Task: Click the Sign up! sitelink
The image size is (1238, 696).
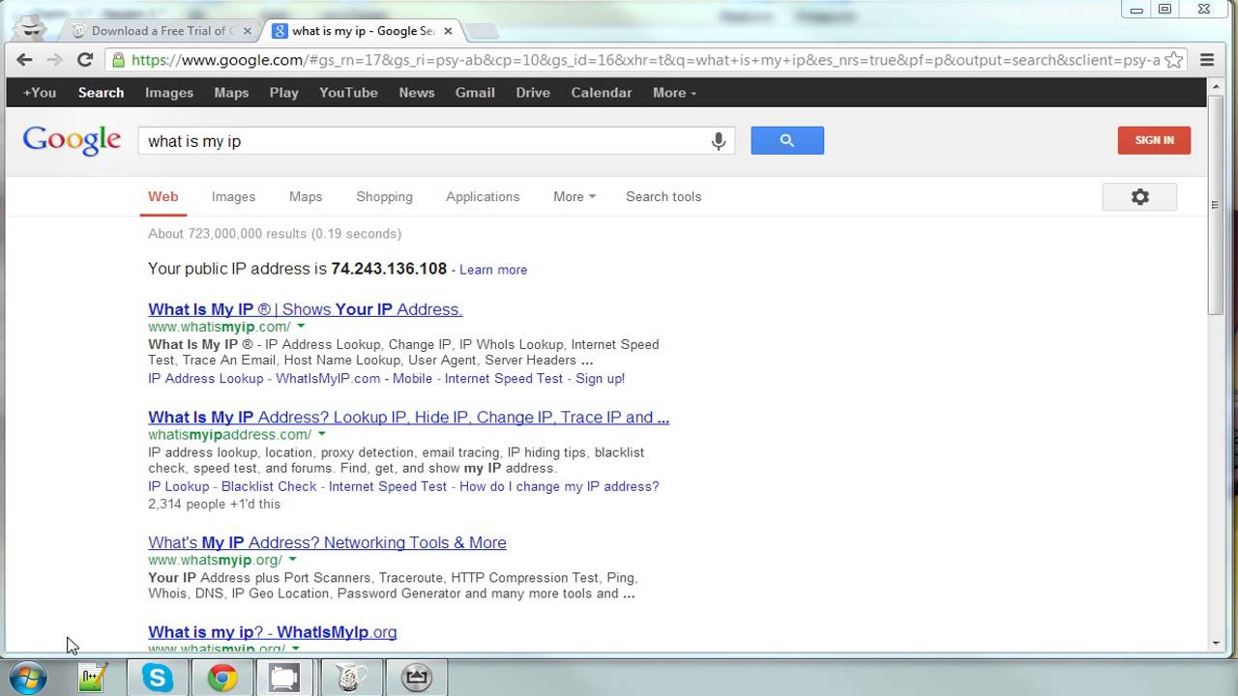Action: [x=601, y=378]
